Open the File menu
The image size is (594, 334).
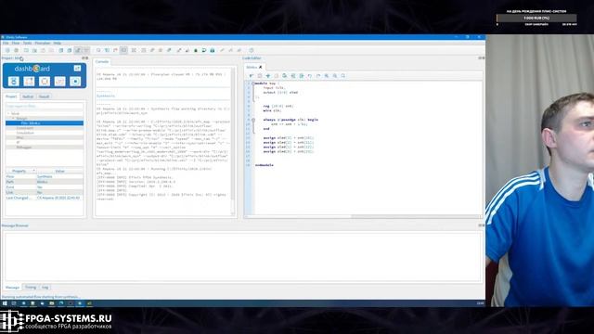pyautogui.click(x=6, y=44)
